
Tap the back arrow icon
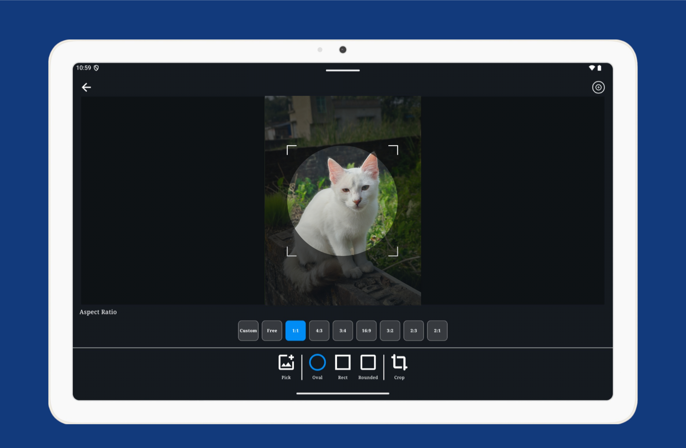tap(86, 87)
